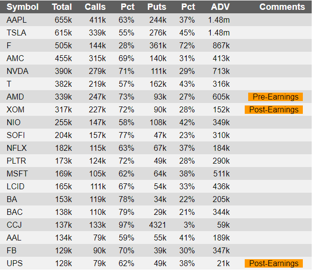Click the Pre-Earnings tag for AMD
Image resolution: width=325 pixels, height=274 pixels.
[x=275, y=97]
